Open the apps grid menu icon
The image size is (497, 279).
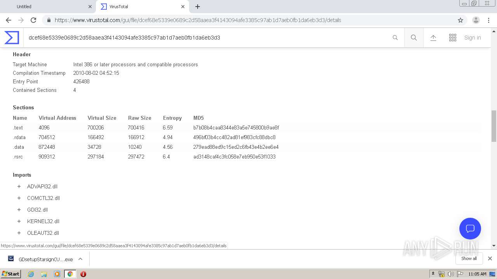point(453,38)
